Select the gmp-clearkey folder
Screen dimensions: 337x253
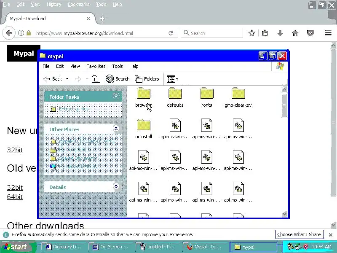pos(238,97)
